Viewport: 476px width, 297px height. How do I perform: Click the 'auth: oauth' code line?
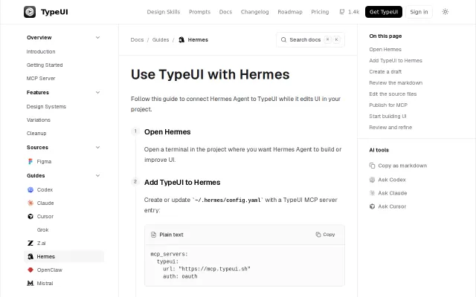pos(180,276)
